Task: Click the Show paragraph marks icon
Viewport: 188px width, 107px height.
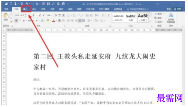Action: (x=109, y=15)
